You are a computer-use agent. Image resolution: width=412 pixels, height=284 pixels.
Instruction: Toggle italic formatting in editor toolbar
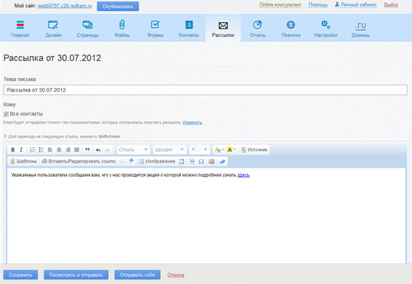tap(21, 150)
